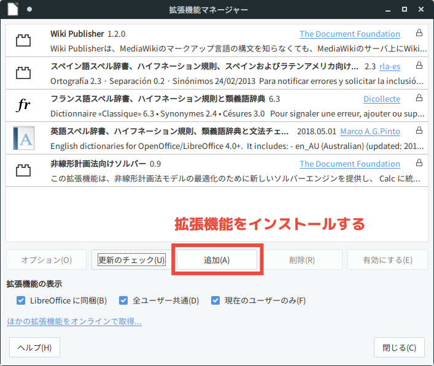Open help with ヘルプ(H) button
The image size is (434, 366).
34,348
